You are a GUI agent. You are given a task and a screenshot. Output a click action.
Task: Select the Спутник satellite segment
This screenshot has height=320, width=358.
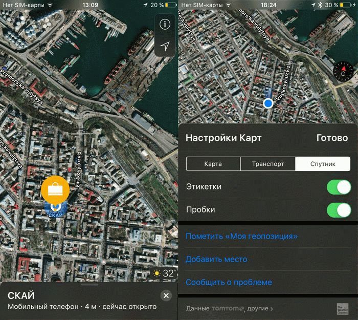coord(323,164)
